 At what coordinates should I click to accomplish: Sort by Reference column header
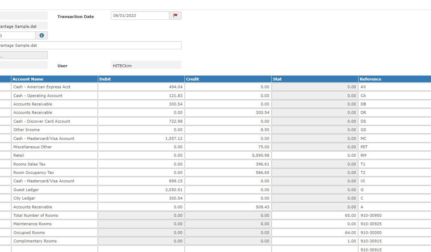(x=395, y=79)
